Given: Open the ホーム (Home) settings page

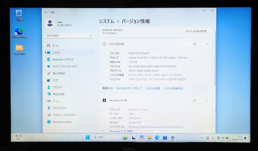Looking at the screenshot, I should point(69,45).
